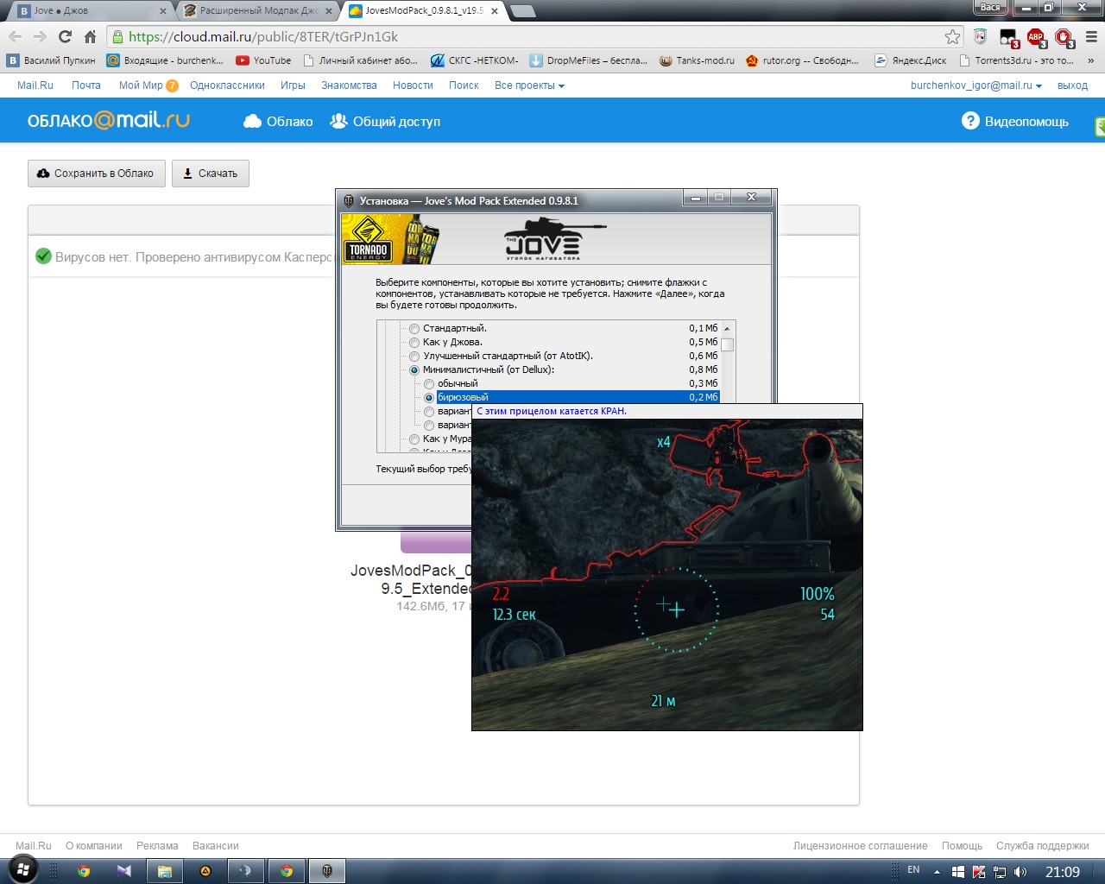Select the Как у Мура radio option

[x=414, y=439]
